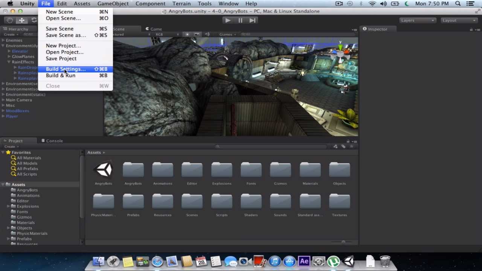
Task: Open the Sounds folder icon in grid
Action: click(281, 202)
